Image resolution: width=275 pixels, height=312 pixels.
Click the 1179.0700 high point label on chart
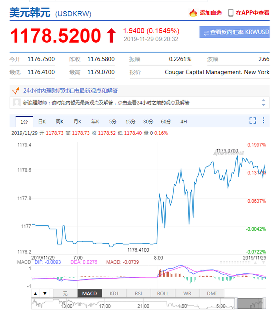227,151
